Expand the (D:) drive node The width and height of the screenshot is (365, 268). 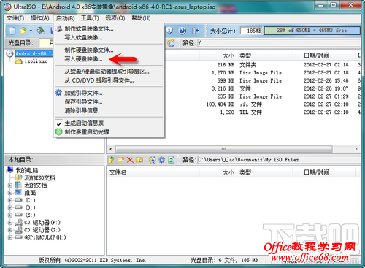tap(10, 207)
